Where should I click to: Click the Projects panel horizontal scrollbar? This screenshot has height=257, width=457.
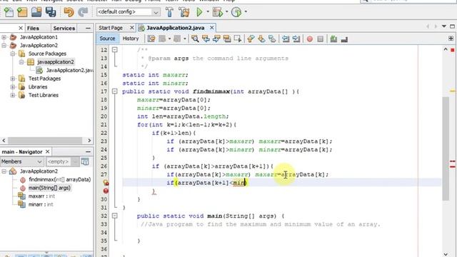[45, 141]
